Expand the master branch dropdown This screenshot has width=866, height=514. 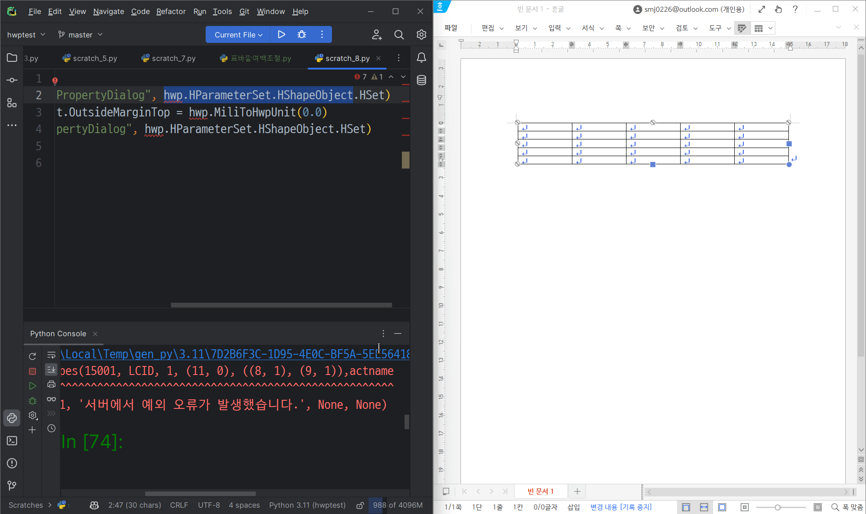(80, 35)
